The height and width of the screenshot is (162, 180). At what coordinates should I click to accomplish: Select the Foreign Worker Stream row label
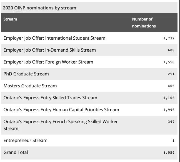pos(48,62)
